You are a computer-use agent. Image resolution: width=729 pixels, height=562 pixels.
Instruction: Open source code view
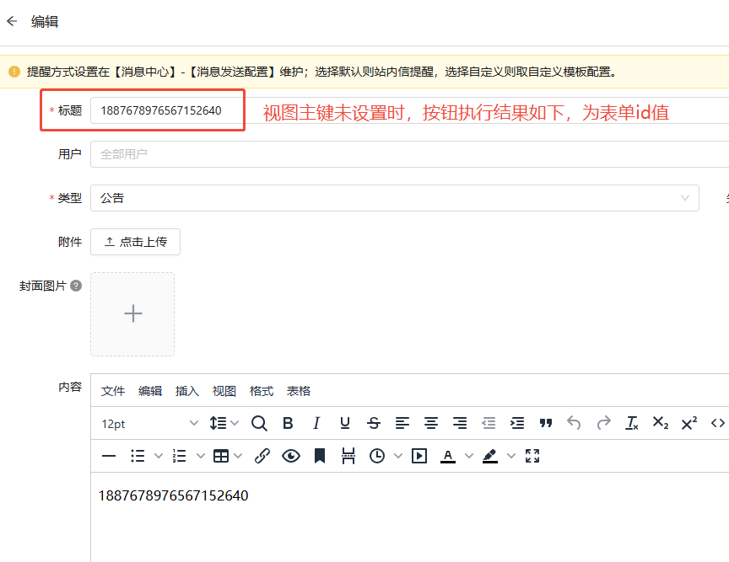click(718, 423)
